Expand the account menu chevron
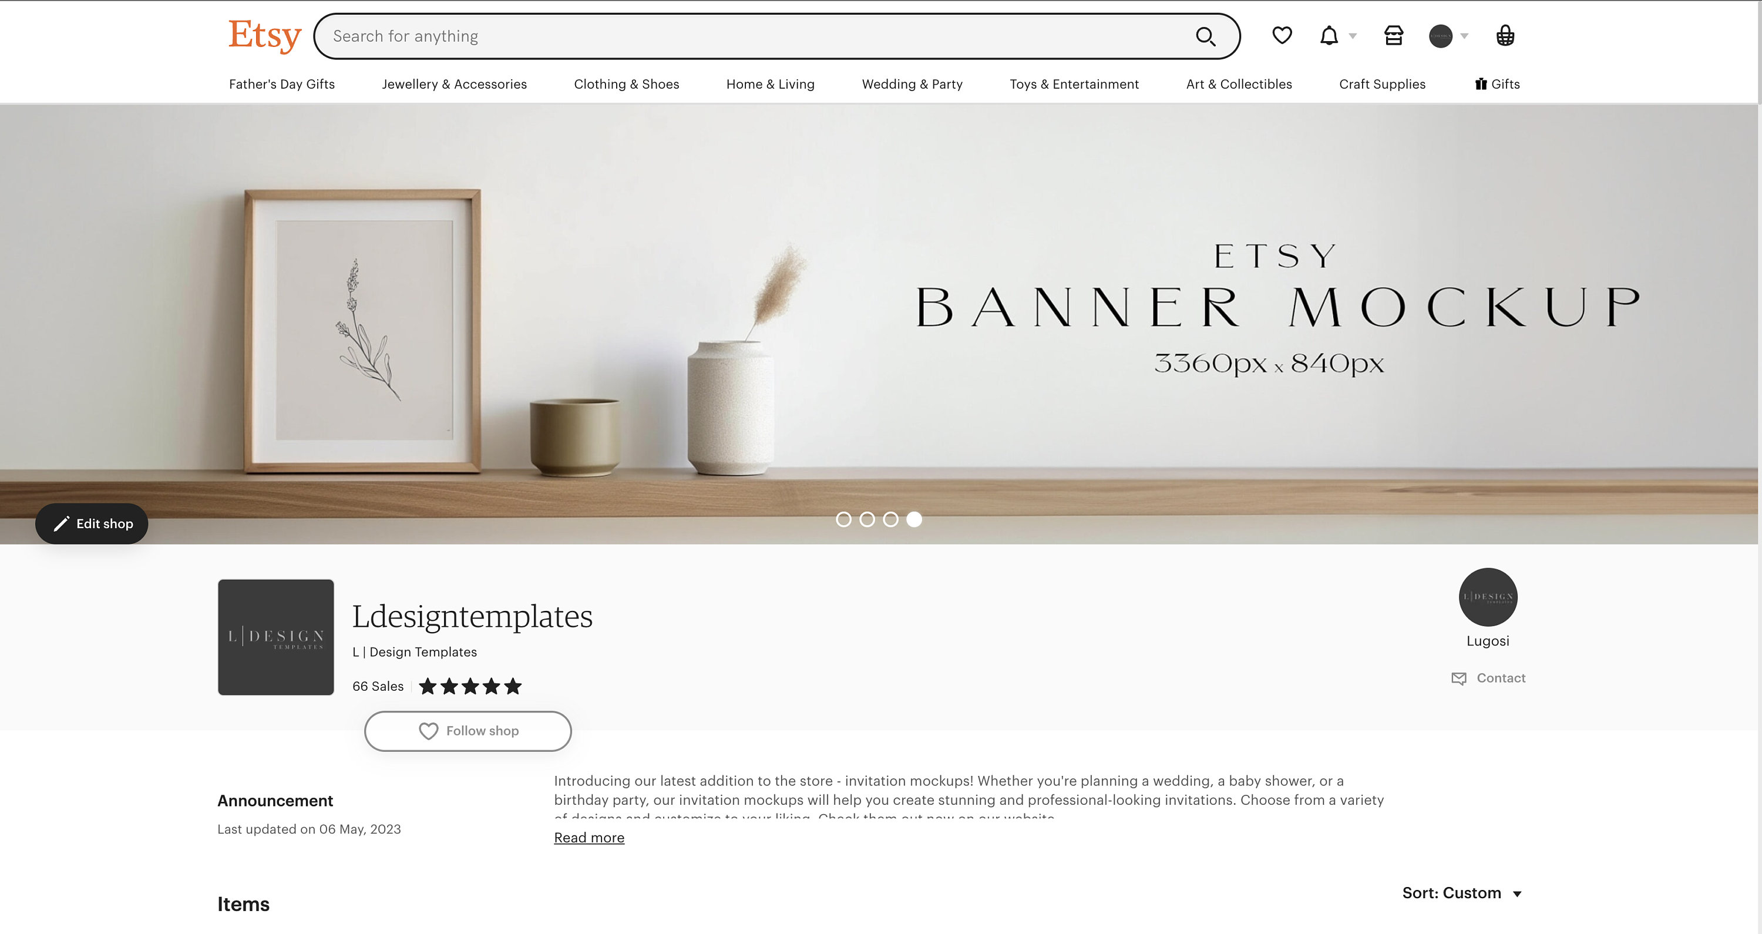The height and width of the screenshot is (934, 1762). [1465, 36]
